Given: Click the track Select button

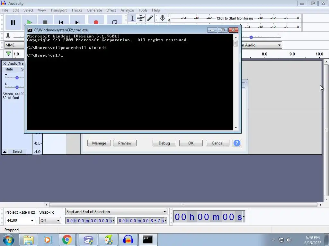Looking at the screenshot, I should [17, 152].
